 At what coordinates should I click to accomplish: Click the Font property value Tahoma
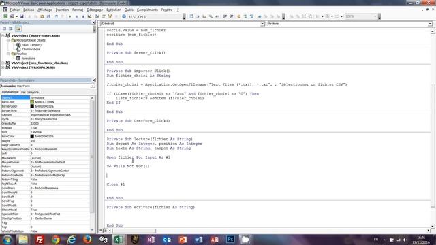tap(60, 132)
